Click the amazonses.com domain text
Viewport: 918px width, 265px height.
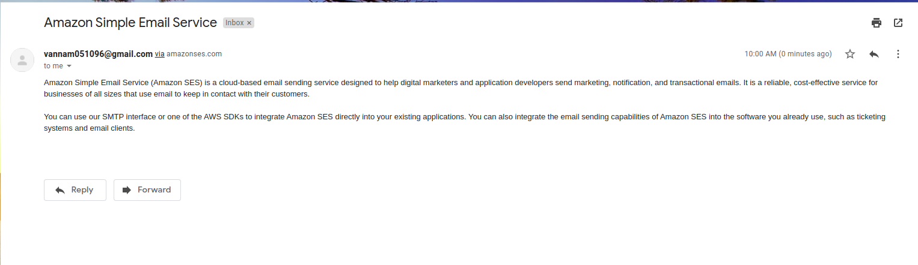[x=194, y=54]
